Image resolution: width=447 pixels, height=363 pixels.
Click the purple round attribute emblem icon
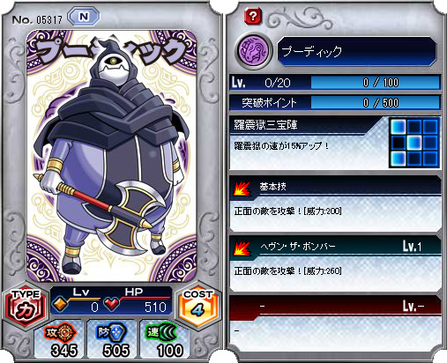coord(254,50)
